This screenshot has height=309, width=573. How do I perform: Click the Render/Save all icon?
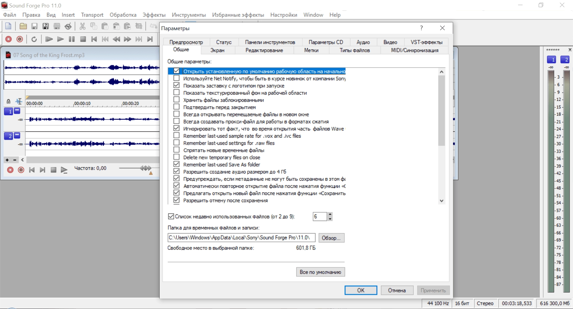[x=57, y=26]
